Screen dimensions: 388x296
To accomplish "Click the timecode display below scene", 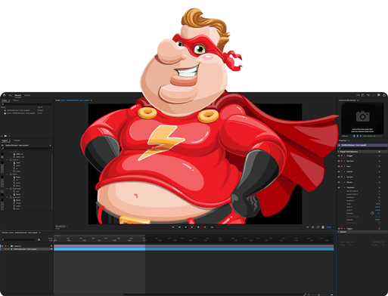I will coord(61,227).
